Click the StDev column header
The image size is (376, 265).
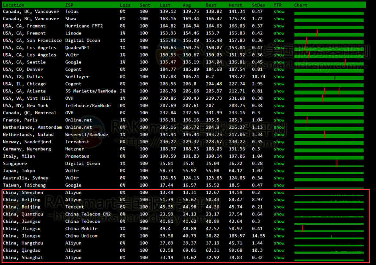[x=257, y=5]
